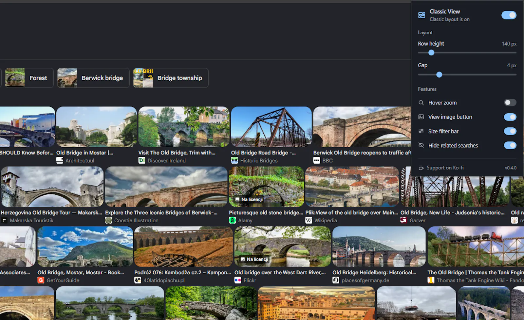This screenshot has width=524, height=320.
Task: Open the Old Bridge, Mostar, Mostar - Book link
Action: click(x=81, y=272)
